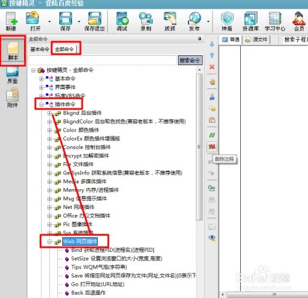The image size is (308, 298).
Task: Click the red 删除注释 remove-comment icon
Action: click(212, 146)
